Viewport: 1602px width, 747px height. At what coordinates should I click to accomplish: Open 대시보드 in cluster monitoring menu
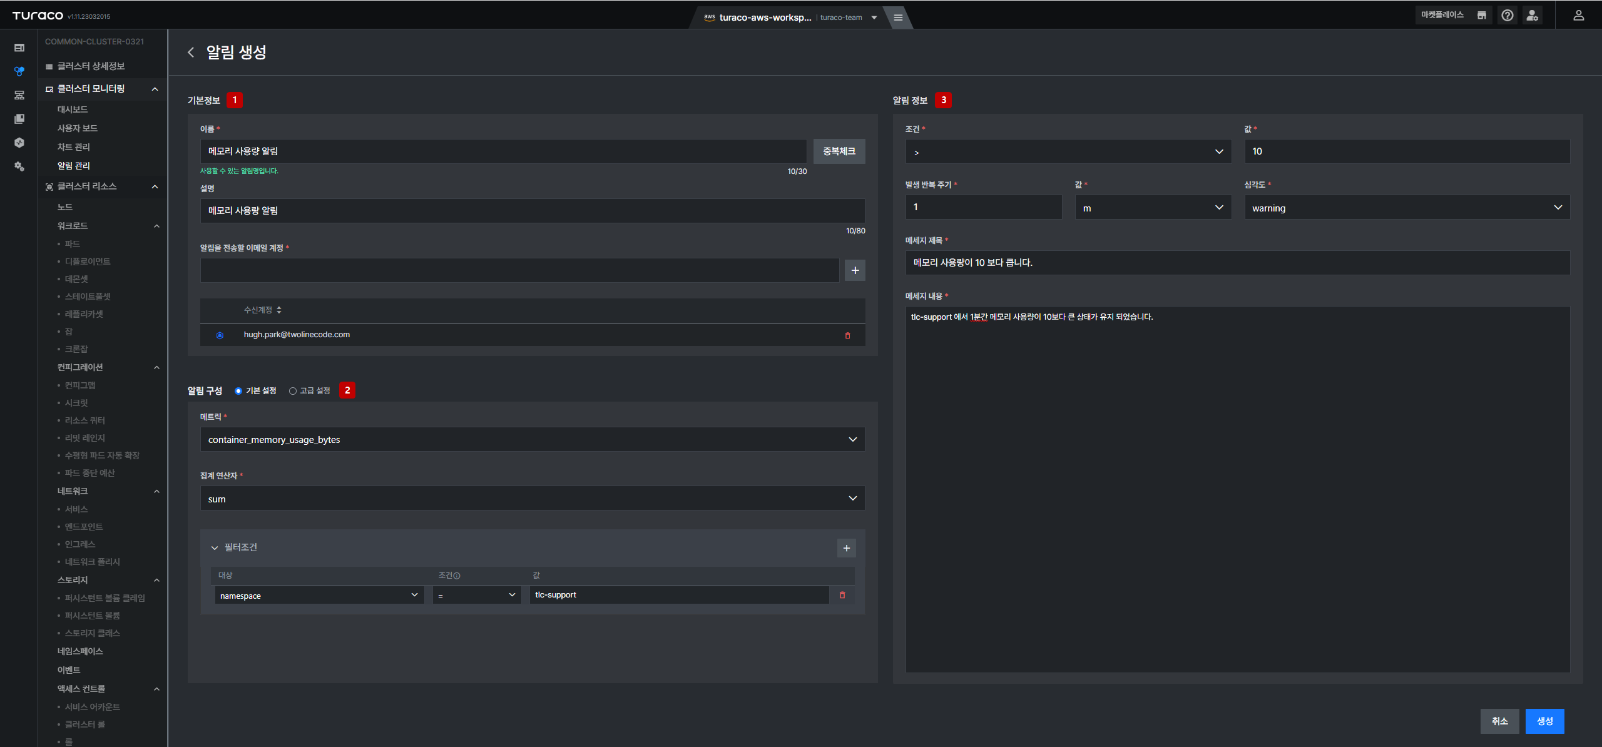tap(73, 109)
